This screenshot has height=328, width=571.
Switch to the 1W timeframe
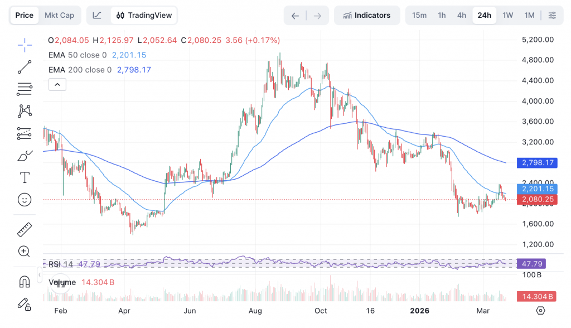(x=507, y=15)
